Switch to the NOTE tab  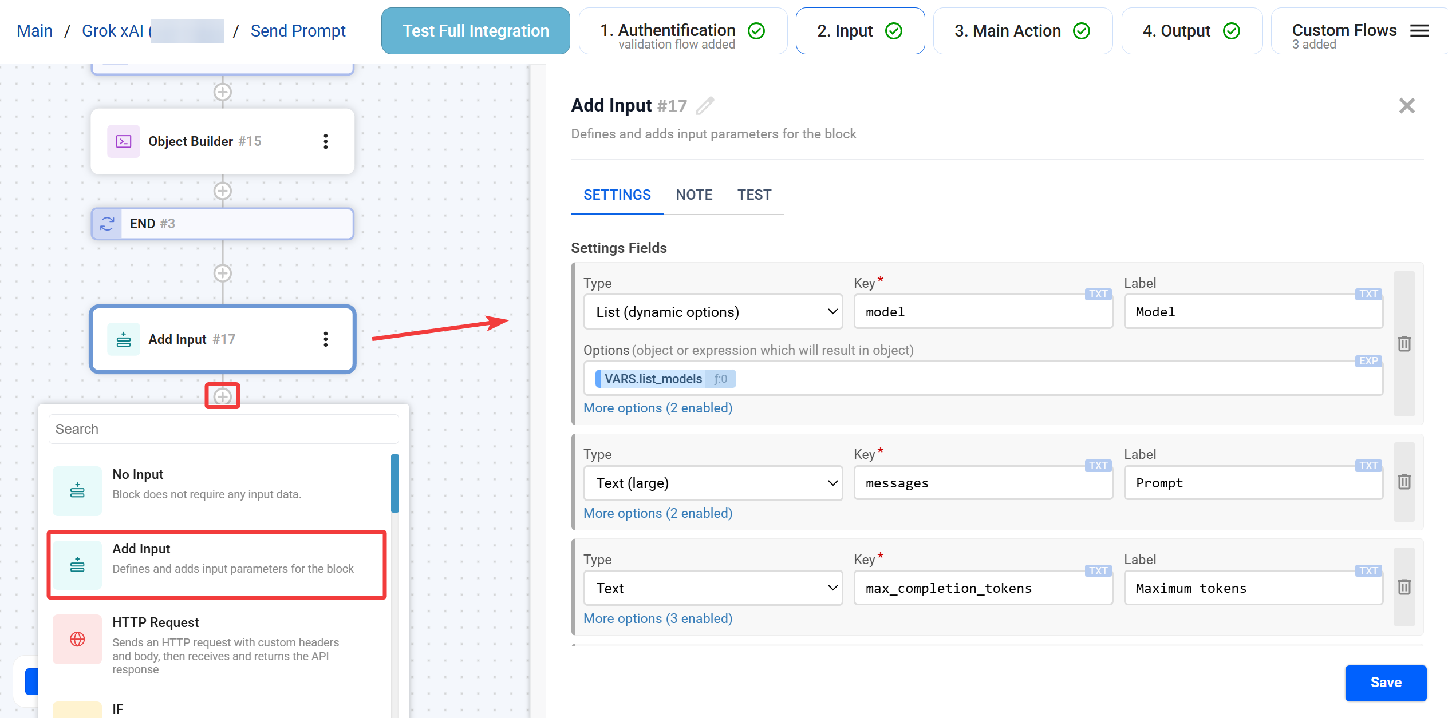(694, 195)
